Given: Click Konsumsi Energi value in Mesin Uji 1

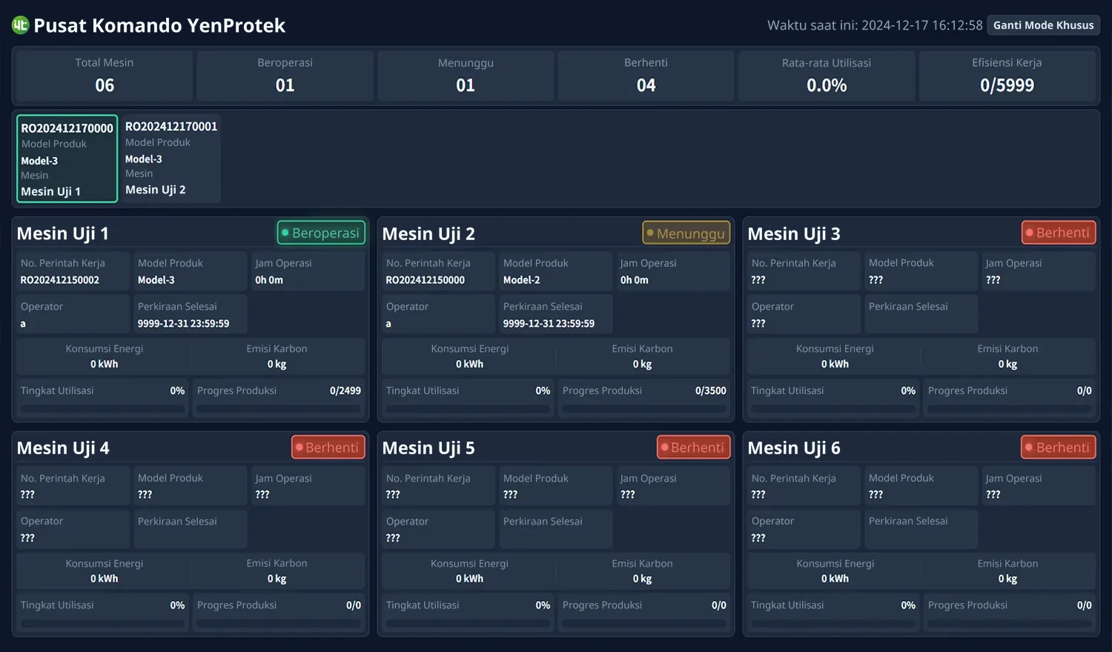Looking at the screenshot, I should [105, 364].
